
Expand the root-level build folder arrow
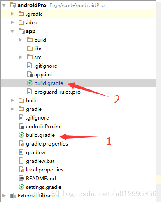[12, 101]
